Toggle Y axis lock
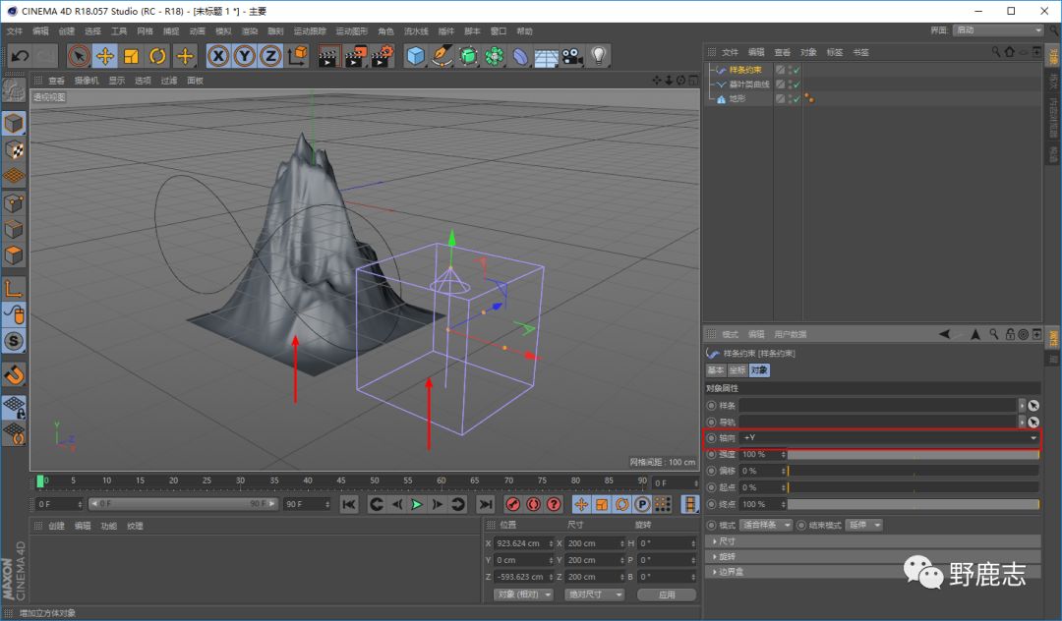This screenshot has width=1062, height=621. [245, 55]
